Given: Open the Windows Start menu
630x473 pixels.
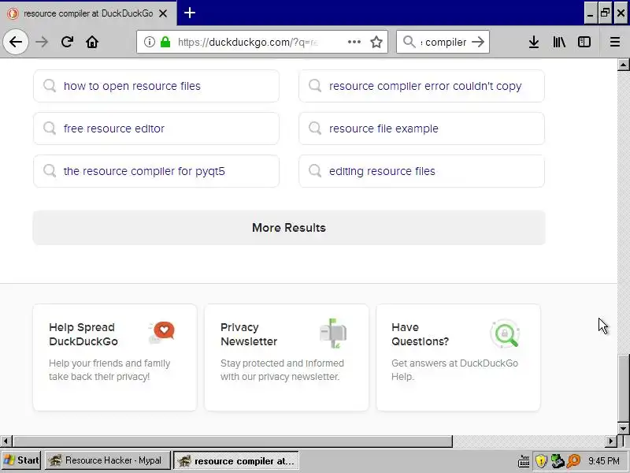Looking at the screenshot, I should tap(21, 460).
